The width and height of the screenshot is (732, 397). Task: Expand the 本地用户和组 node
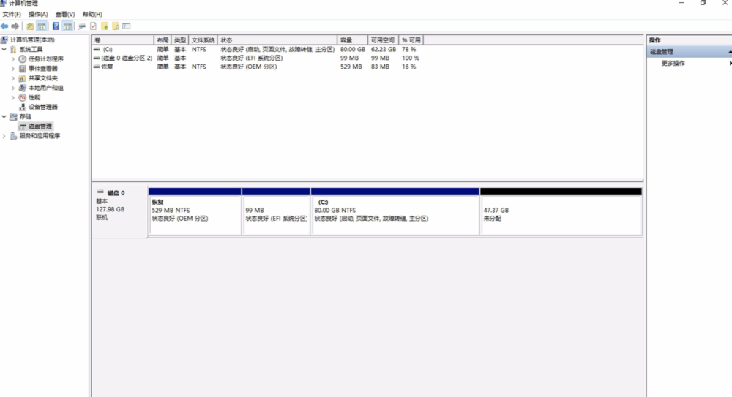[x=13, y=88]
